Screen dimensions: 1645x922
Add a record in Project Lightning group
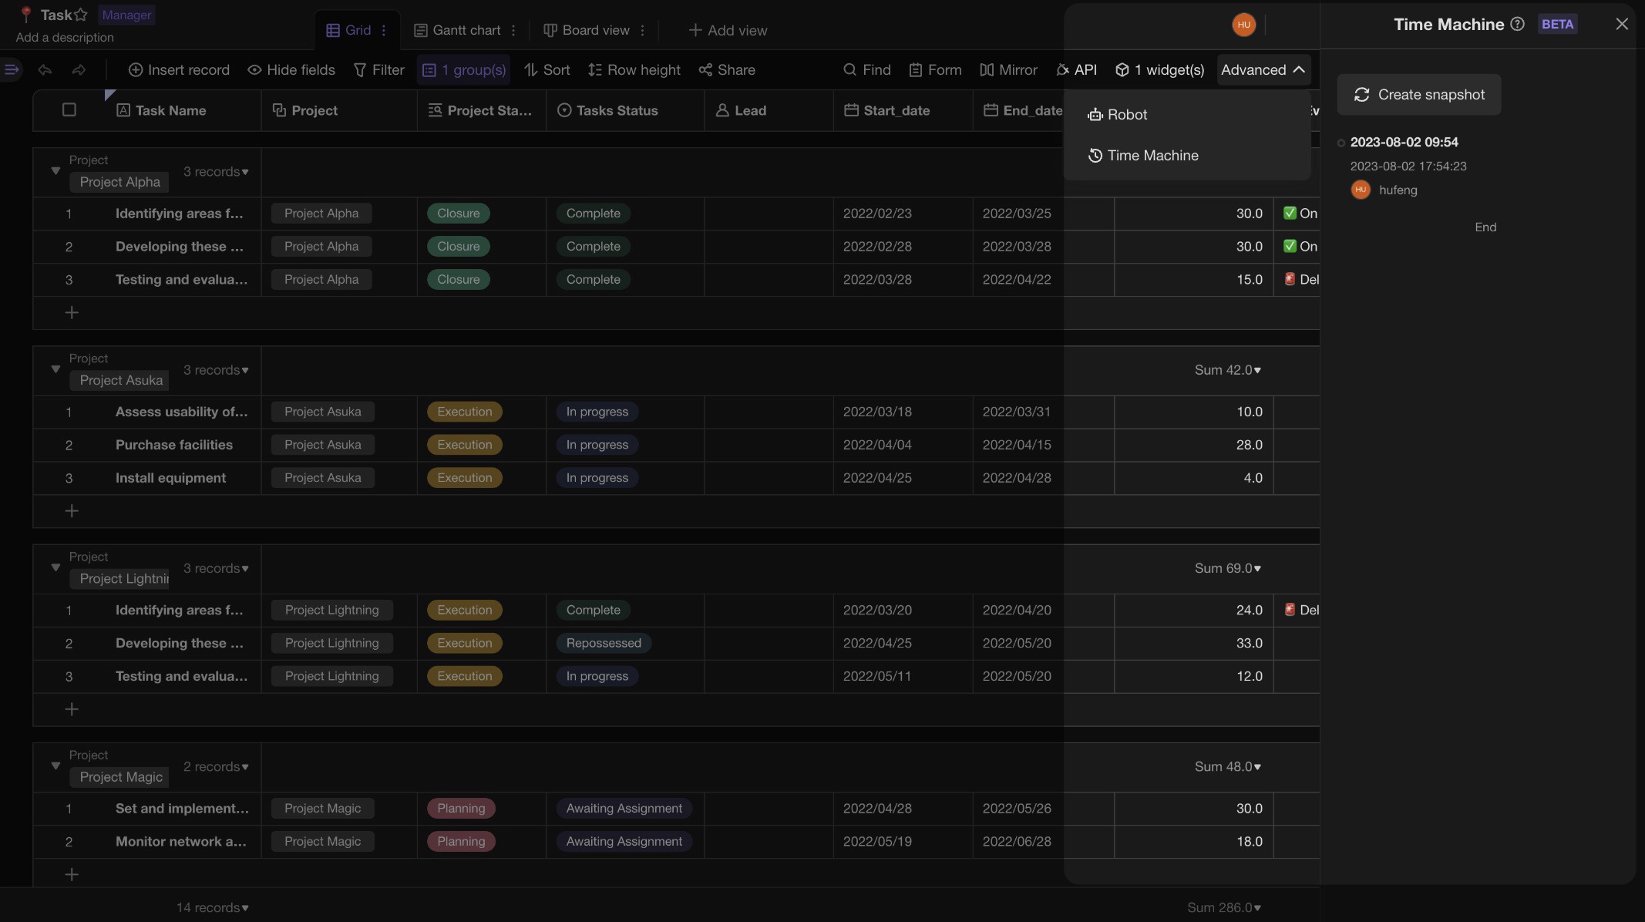[x=72, y=709]
